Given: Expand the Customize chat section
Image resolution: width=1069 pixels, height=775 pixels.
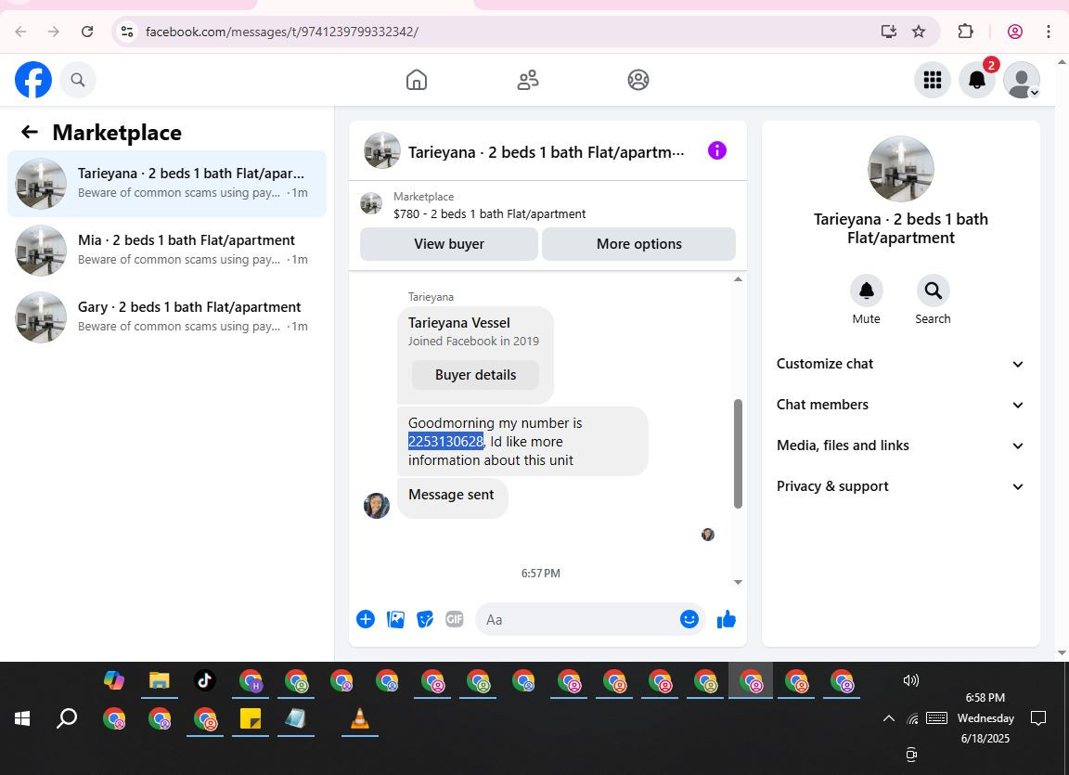Looking at the screenshot, I should 900,364.
